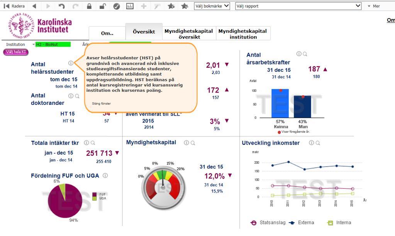The width and height of the screenshot is (395, 236).
Task: Click magnifier icon beside Myndighetskapital heading
Action: [193, 143]
